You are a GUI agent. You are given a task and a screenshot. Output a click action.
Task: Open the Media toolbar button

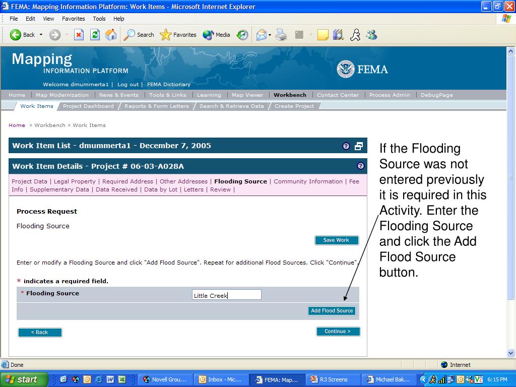[216, 35]
